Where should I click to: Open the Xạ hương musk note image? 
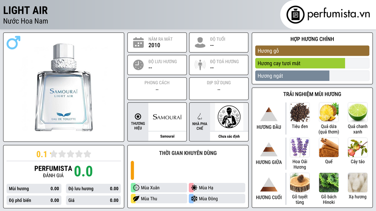(x=358, y=182)
